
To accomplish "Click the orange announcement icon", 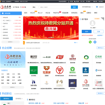I will (24, 43).
